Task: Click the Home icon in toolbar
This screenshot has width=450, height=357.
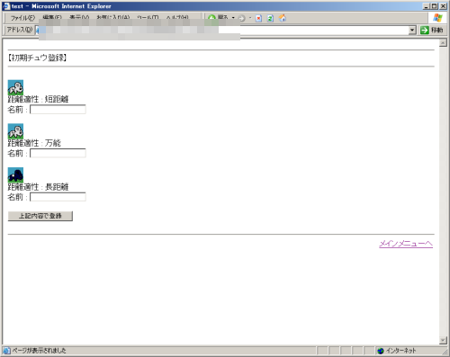Action: pyautogui.click(x=283, y=18)
